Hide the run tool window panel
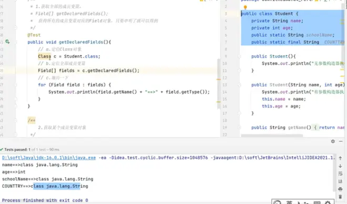347x204 pixels. pos(341,141)
